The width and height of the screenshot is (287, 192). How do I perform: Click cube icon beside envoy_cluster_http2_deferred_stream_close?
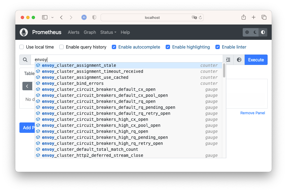coord(38,155)
